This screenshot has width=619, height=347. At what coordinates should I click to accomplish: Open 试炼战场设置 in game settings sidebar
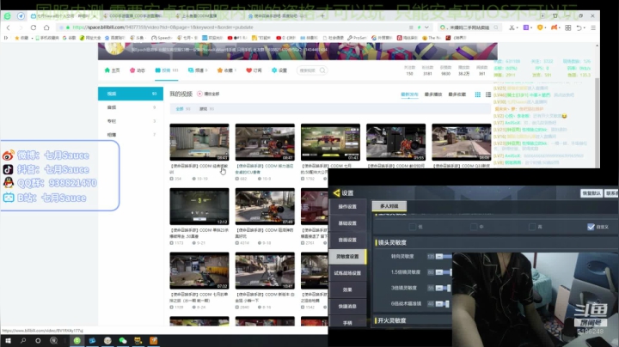click(347, 273)
